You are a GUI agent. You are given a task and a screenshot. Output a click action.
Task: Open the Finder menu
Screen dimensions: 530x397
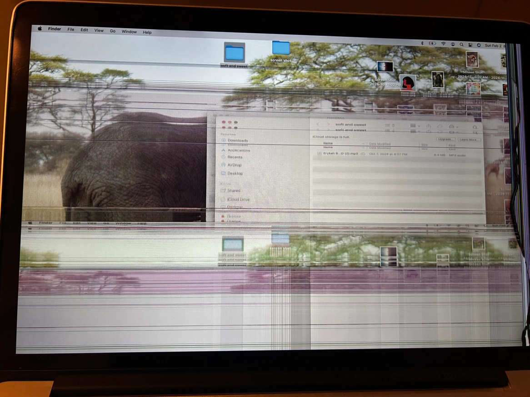pos(55,29)
